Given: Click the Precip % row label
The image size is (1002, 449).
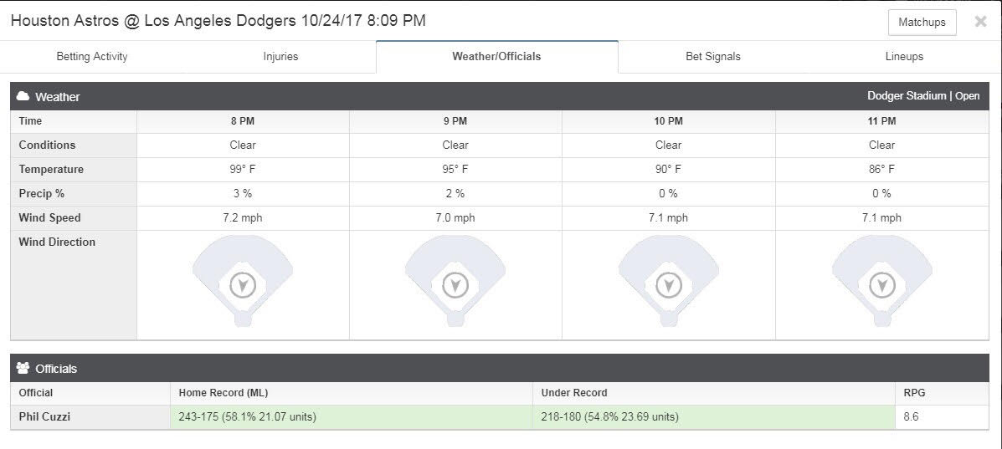Looking at the screenshot, I should click(x=42, y=193).
